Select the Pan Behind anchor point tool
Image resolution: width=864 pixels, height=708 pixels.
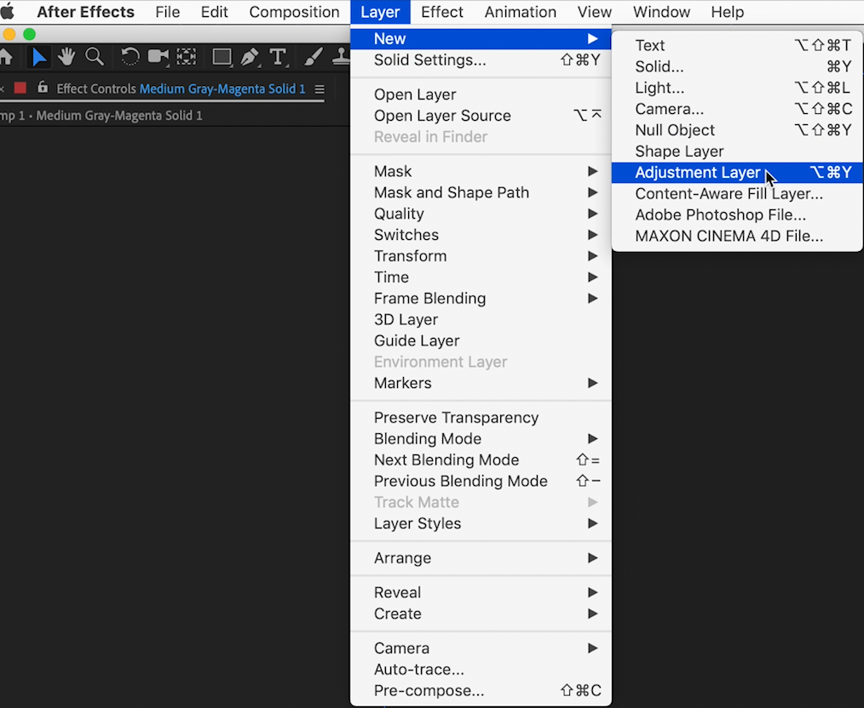click(186, 57)
